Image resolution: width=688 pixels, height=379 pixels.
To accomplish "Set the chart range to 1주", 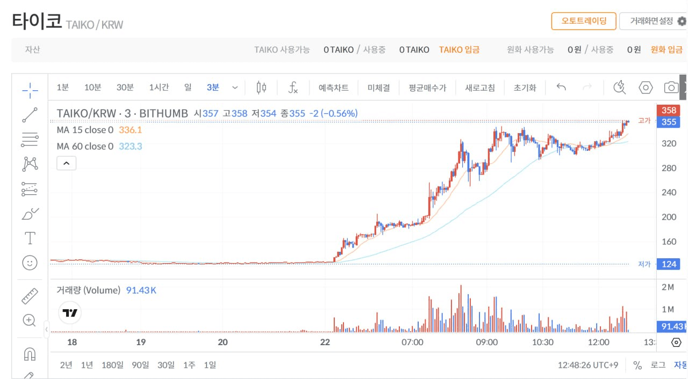I will (x=189, y=365).
